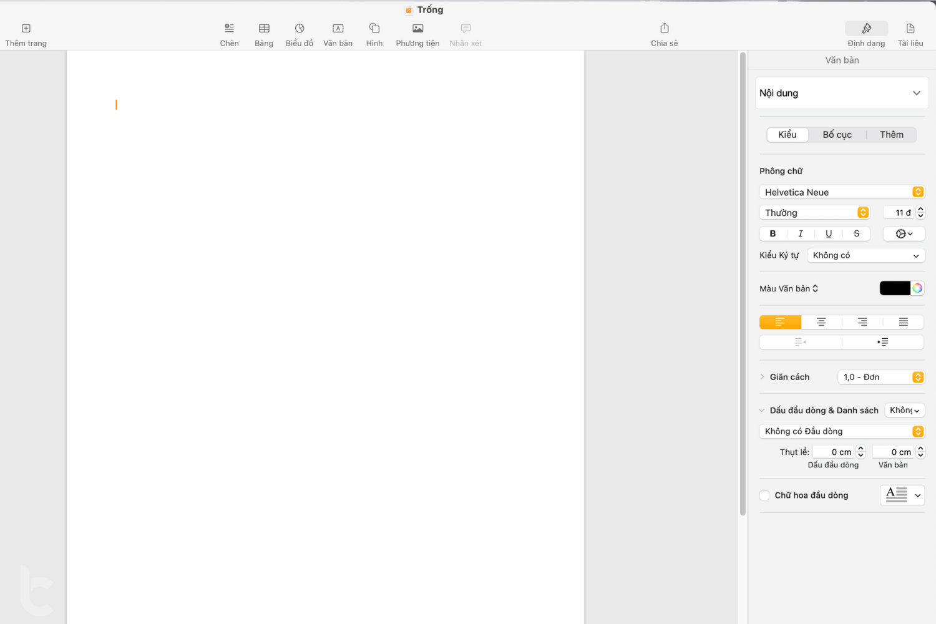Apply underline with the U button
The image size is (936, 624).
[x=829, y=233]
